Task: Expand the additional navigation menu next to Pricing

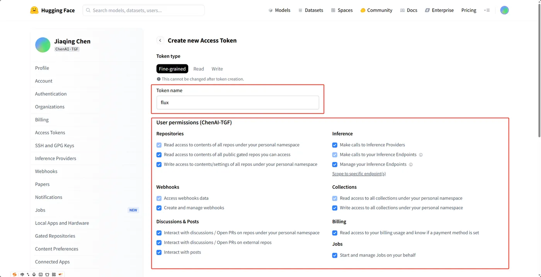Action: pyautogui.click(x=487, y=10)
